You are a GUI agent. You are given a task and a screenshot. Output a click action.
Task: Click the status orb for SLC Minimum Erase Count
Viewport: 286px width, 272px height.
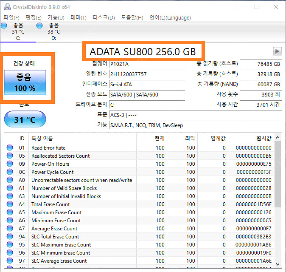[x=10, y=252]
